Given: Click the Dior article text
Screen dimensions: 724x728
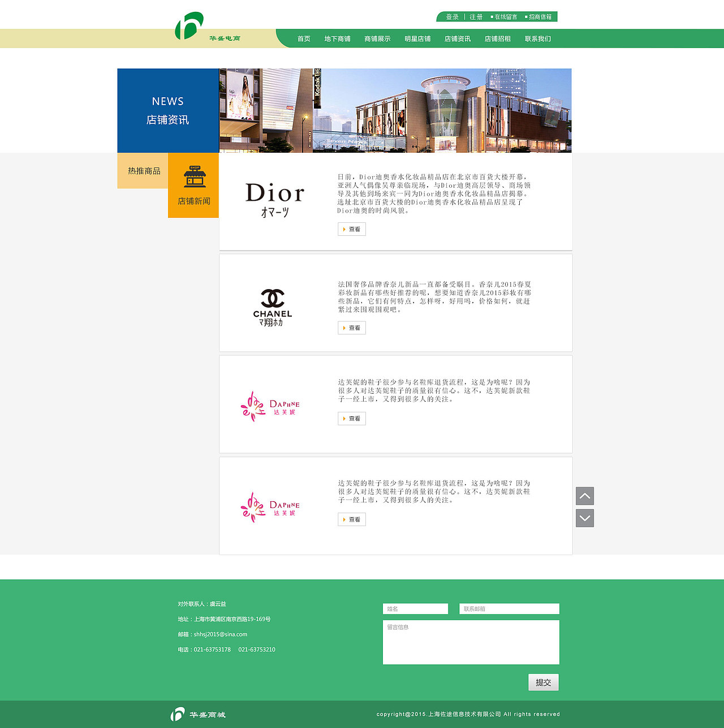Looking at the screenshot, I should 434,193.
